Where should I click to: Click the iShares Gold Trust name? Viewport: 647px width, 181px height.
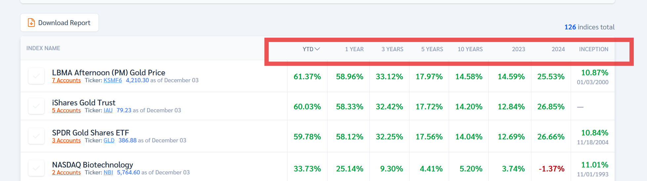(x=84, y=102)
